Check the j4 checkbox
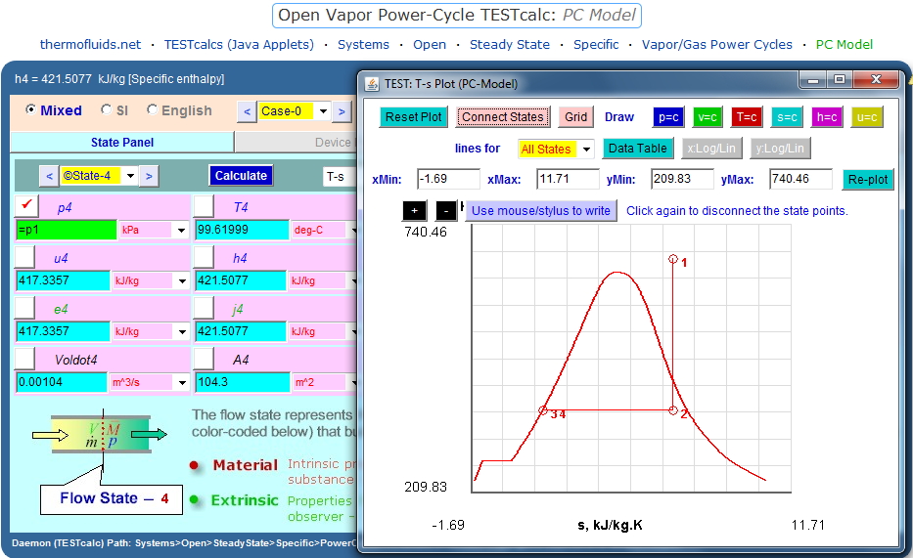 pos(204,307)
